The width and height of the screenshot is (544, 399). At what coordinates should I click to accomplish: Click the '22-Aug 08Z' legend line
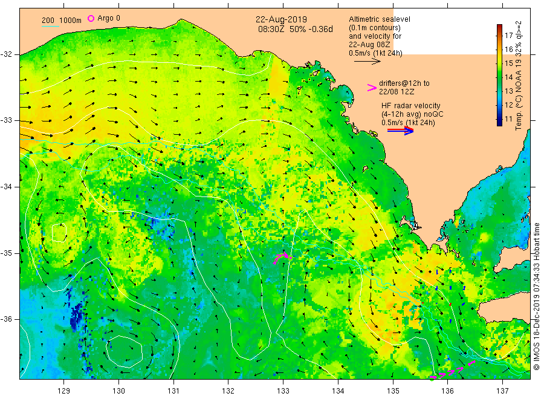[369, 45]
